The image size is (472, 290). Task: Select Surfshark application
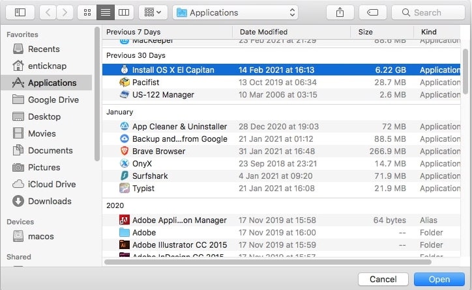click(x=281, y=176)
